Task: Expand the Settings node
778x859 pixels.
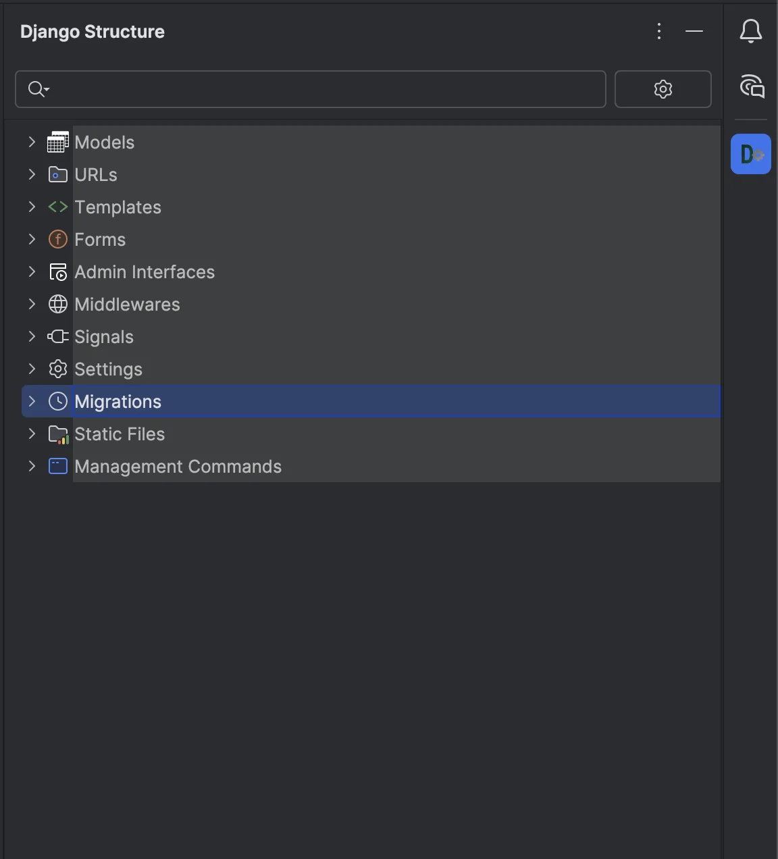Action: (x=32, y=369)
